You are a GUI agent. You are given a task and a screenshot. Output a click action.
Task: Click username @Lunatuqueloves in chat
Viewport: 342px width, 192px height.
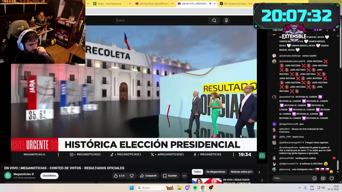pos(288,147)
